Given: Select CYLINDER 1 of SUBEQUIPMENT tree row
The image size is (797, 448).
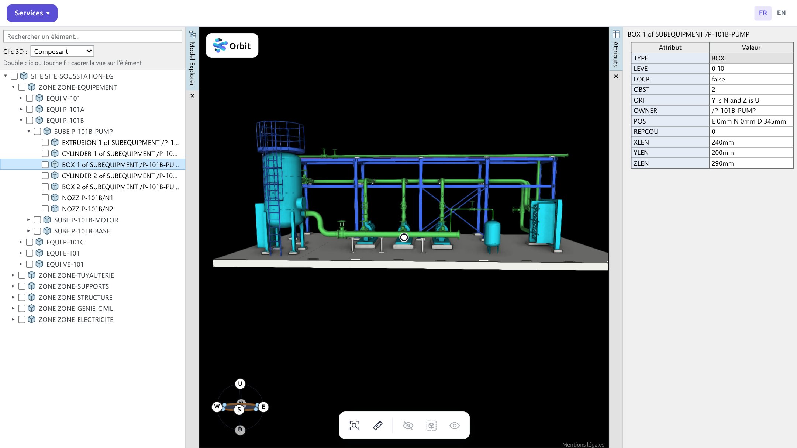Looking at the screenshot, I should pos(93,153).
